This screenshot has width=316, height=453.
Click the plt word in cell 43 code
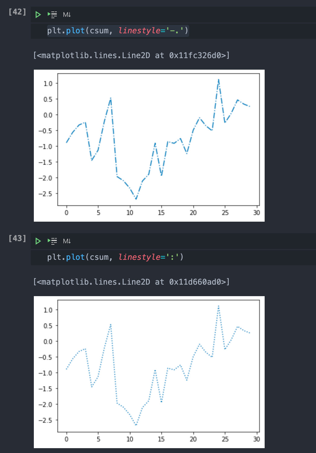54,257
